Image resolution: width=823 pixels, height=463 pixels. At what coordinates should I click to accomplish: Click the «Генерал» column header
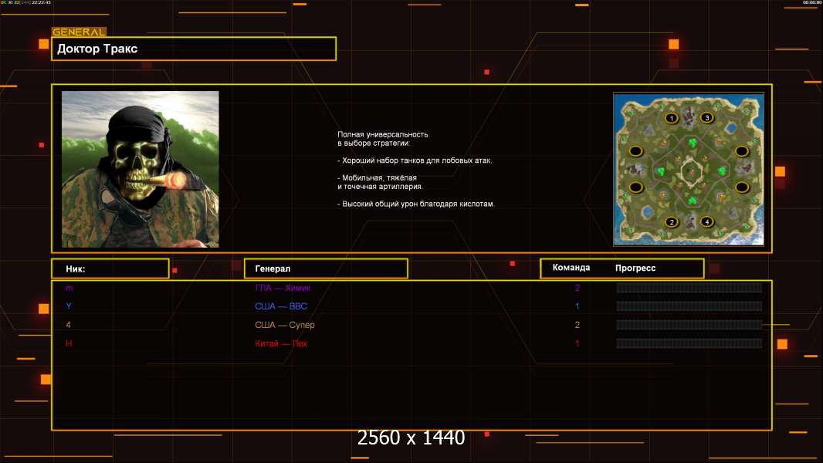(325, 269)
